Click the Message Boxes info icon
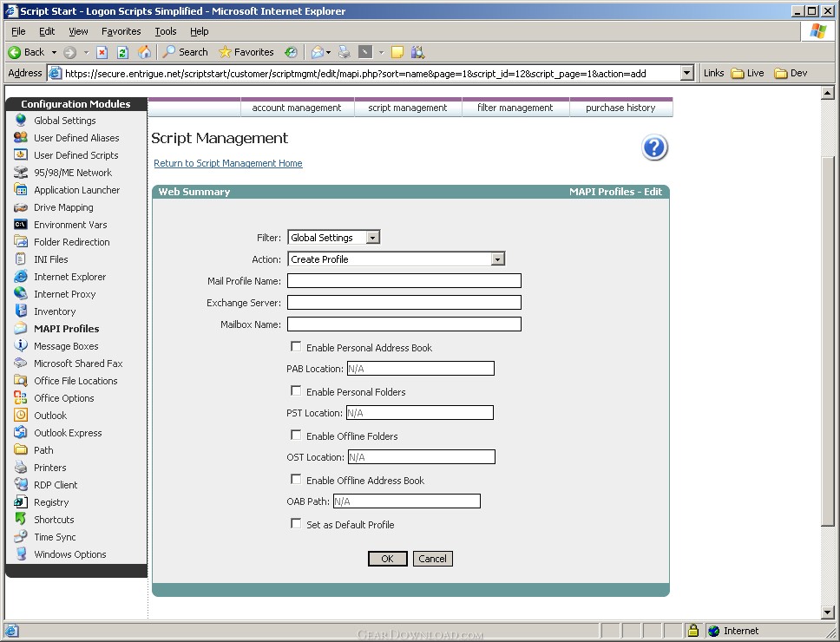Screen dimensions: 840x642 (20, 345)
